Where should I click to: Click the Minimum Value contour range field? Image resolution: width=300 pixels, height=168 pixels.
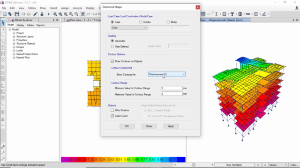[172, 88]
